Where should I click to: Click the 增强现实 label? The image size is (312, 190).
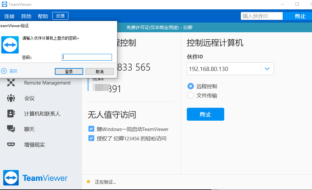[x=35, y=145]
